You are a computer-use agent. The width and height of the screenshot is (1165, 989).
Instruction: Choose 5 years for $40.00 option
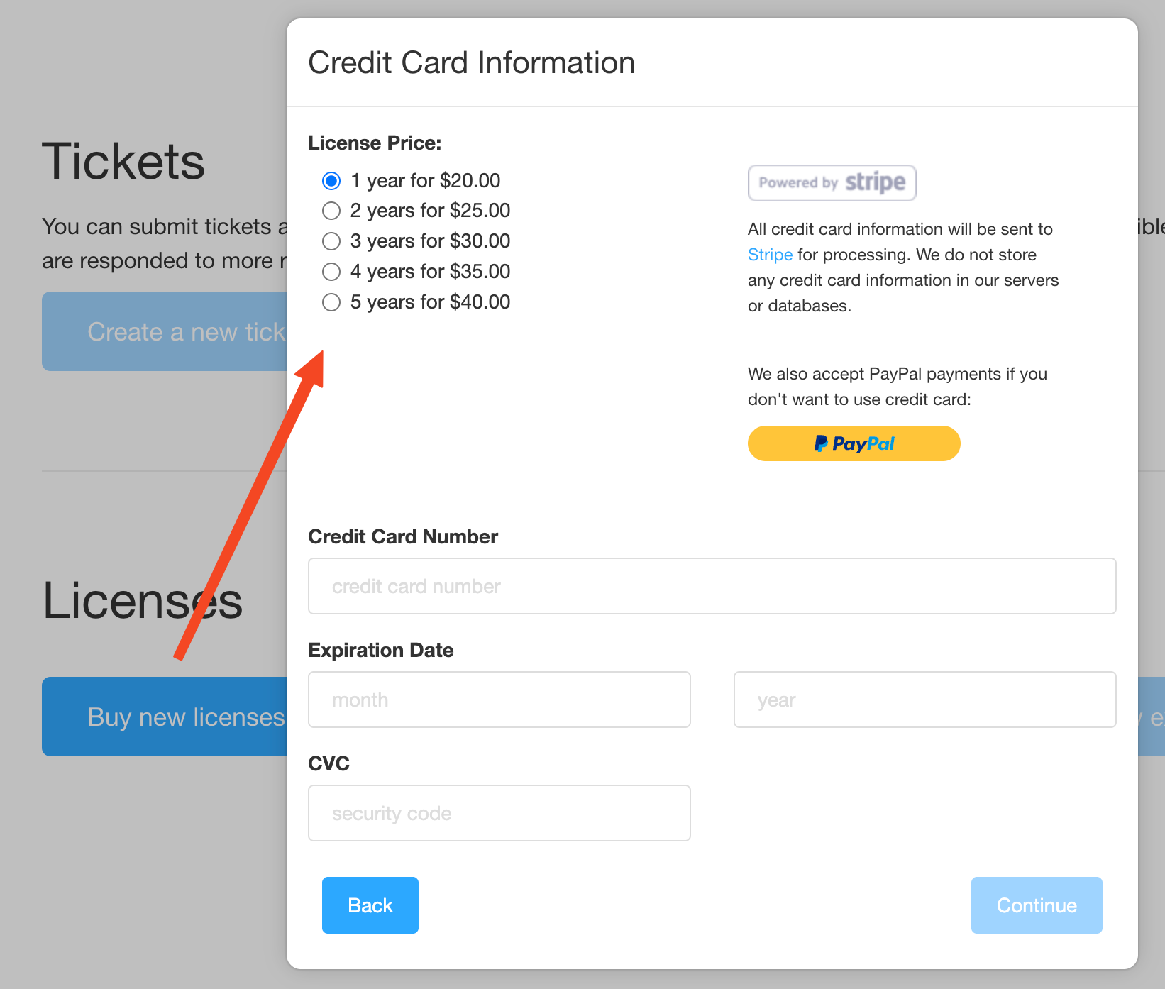[x=331, y=302]
